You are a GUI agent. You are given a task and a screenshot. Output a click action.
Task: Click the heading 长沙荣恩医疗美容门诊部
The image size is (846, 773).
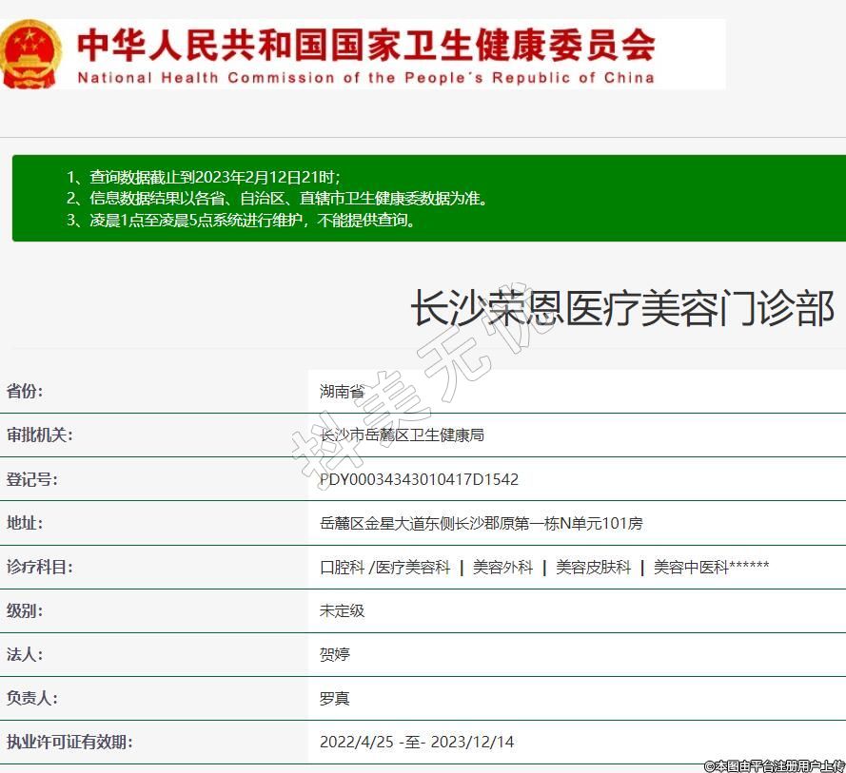(x=621, y=310)
